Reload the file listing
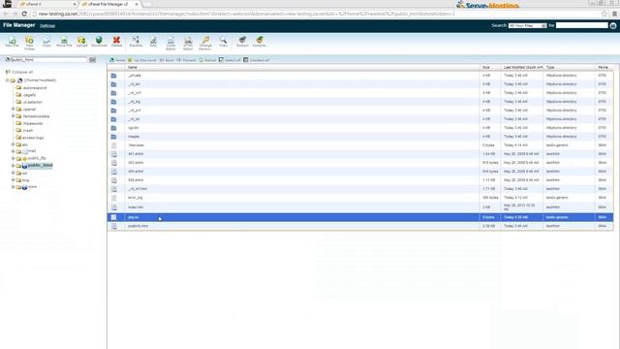This screenshot has width=620, height=349. tap(207, 60)
